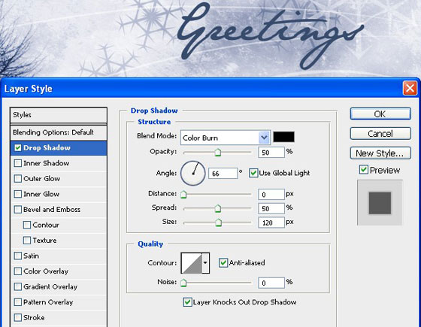The height and width of the screenshot is (327, 421).
Task: Select the Bevel and Emboss label
Action: 52,210
